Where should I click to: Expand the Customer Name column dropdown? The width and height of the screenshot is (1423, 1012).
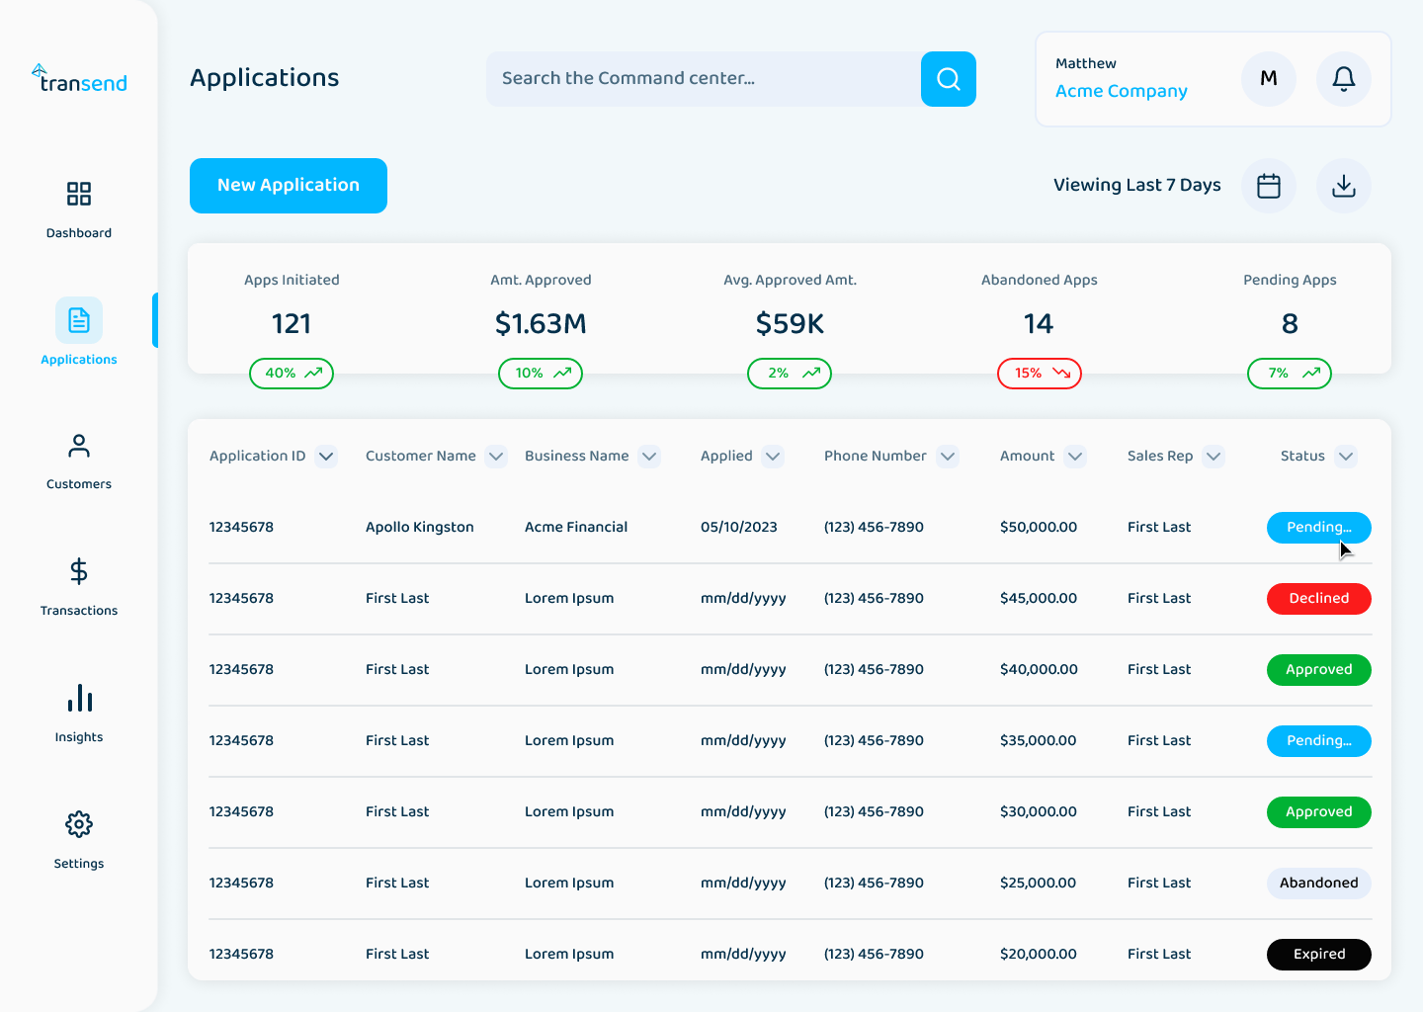click(496, 457)
